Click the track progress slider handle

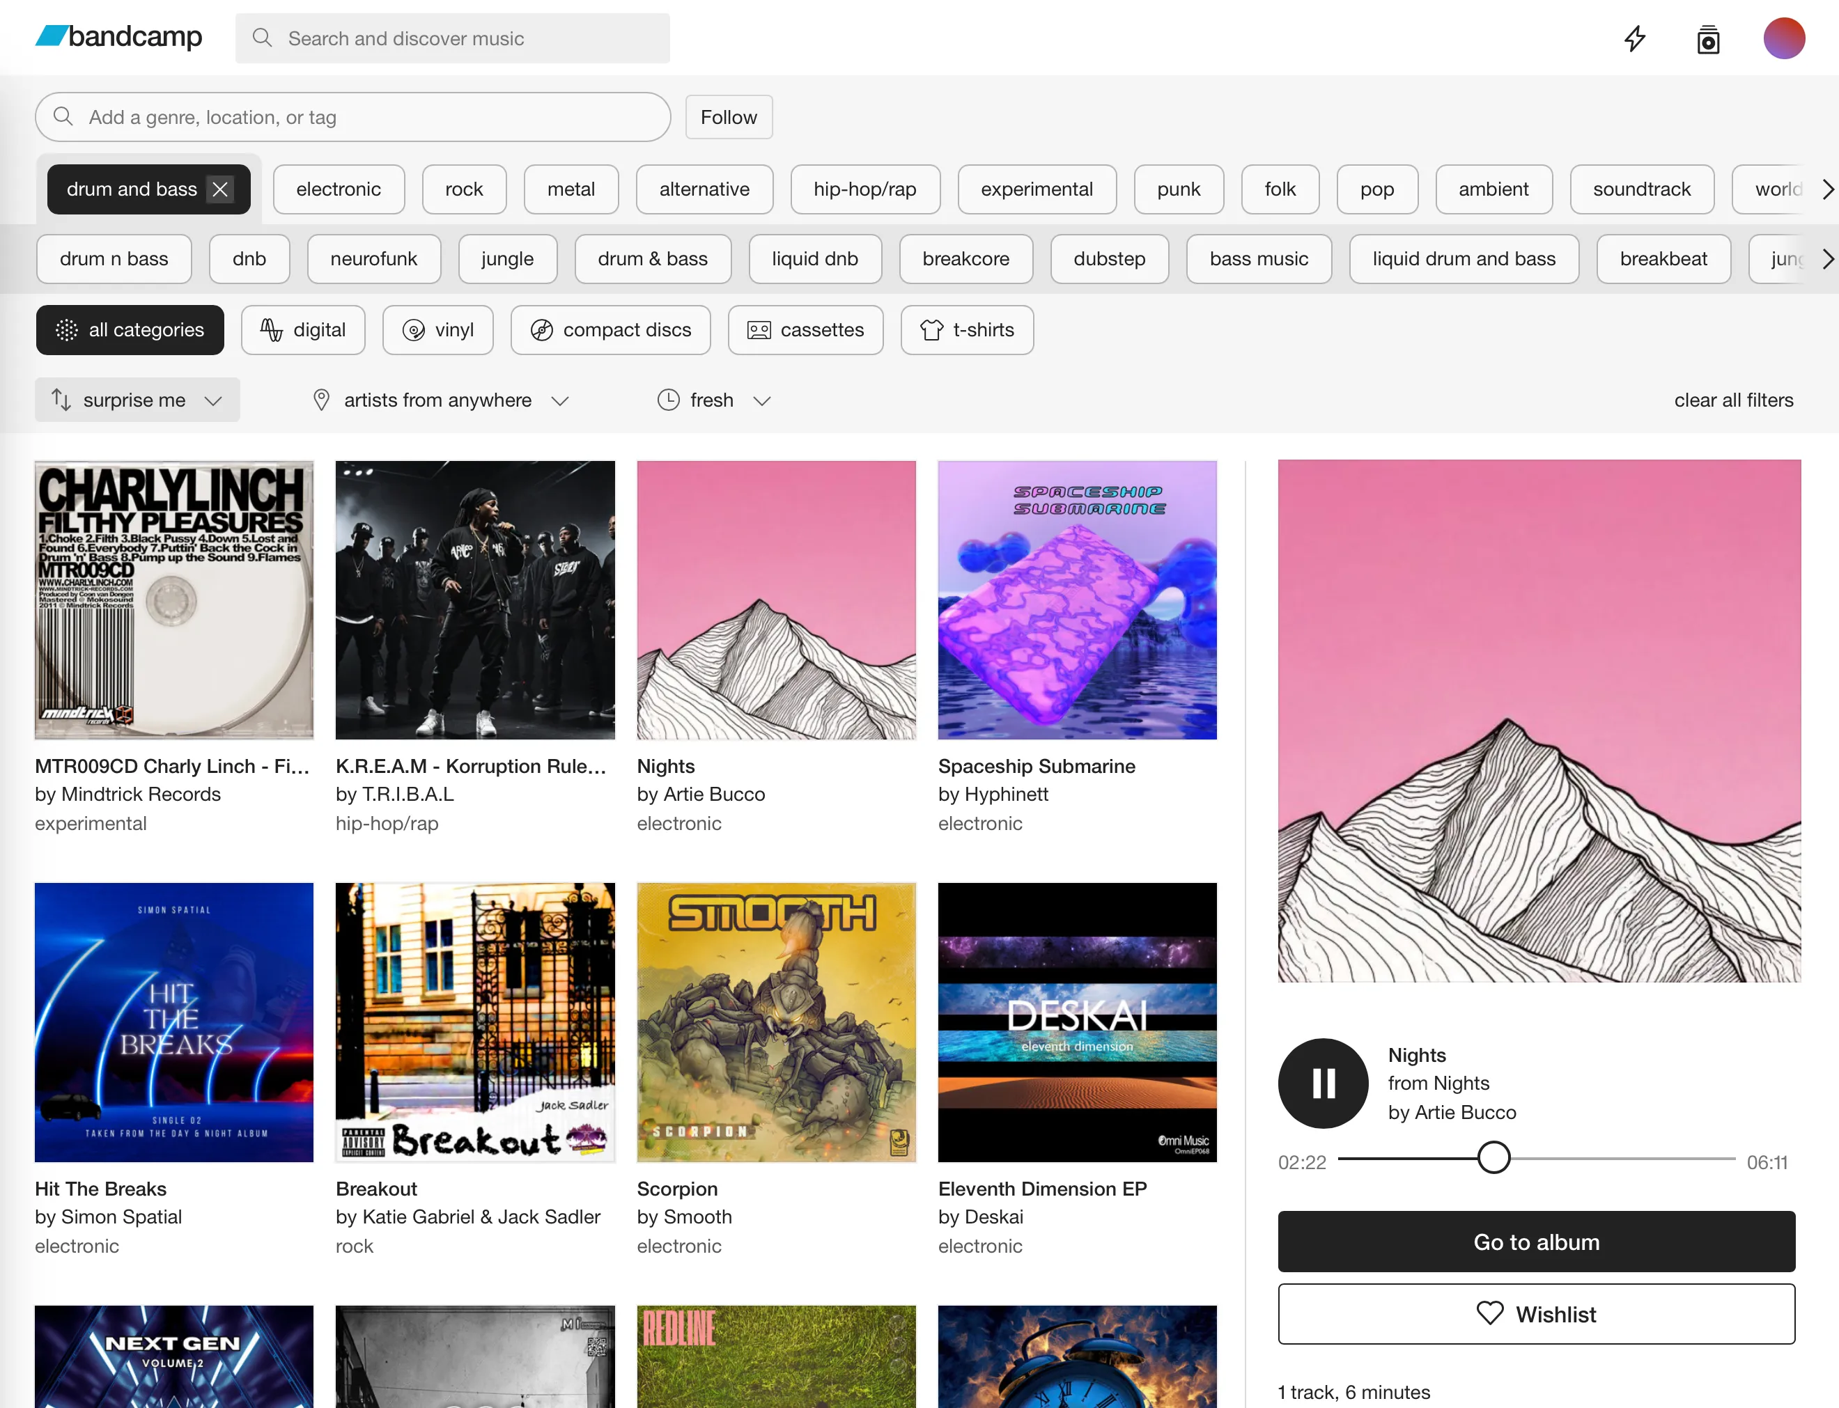[x=1493, y=1157]
